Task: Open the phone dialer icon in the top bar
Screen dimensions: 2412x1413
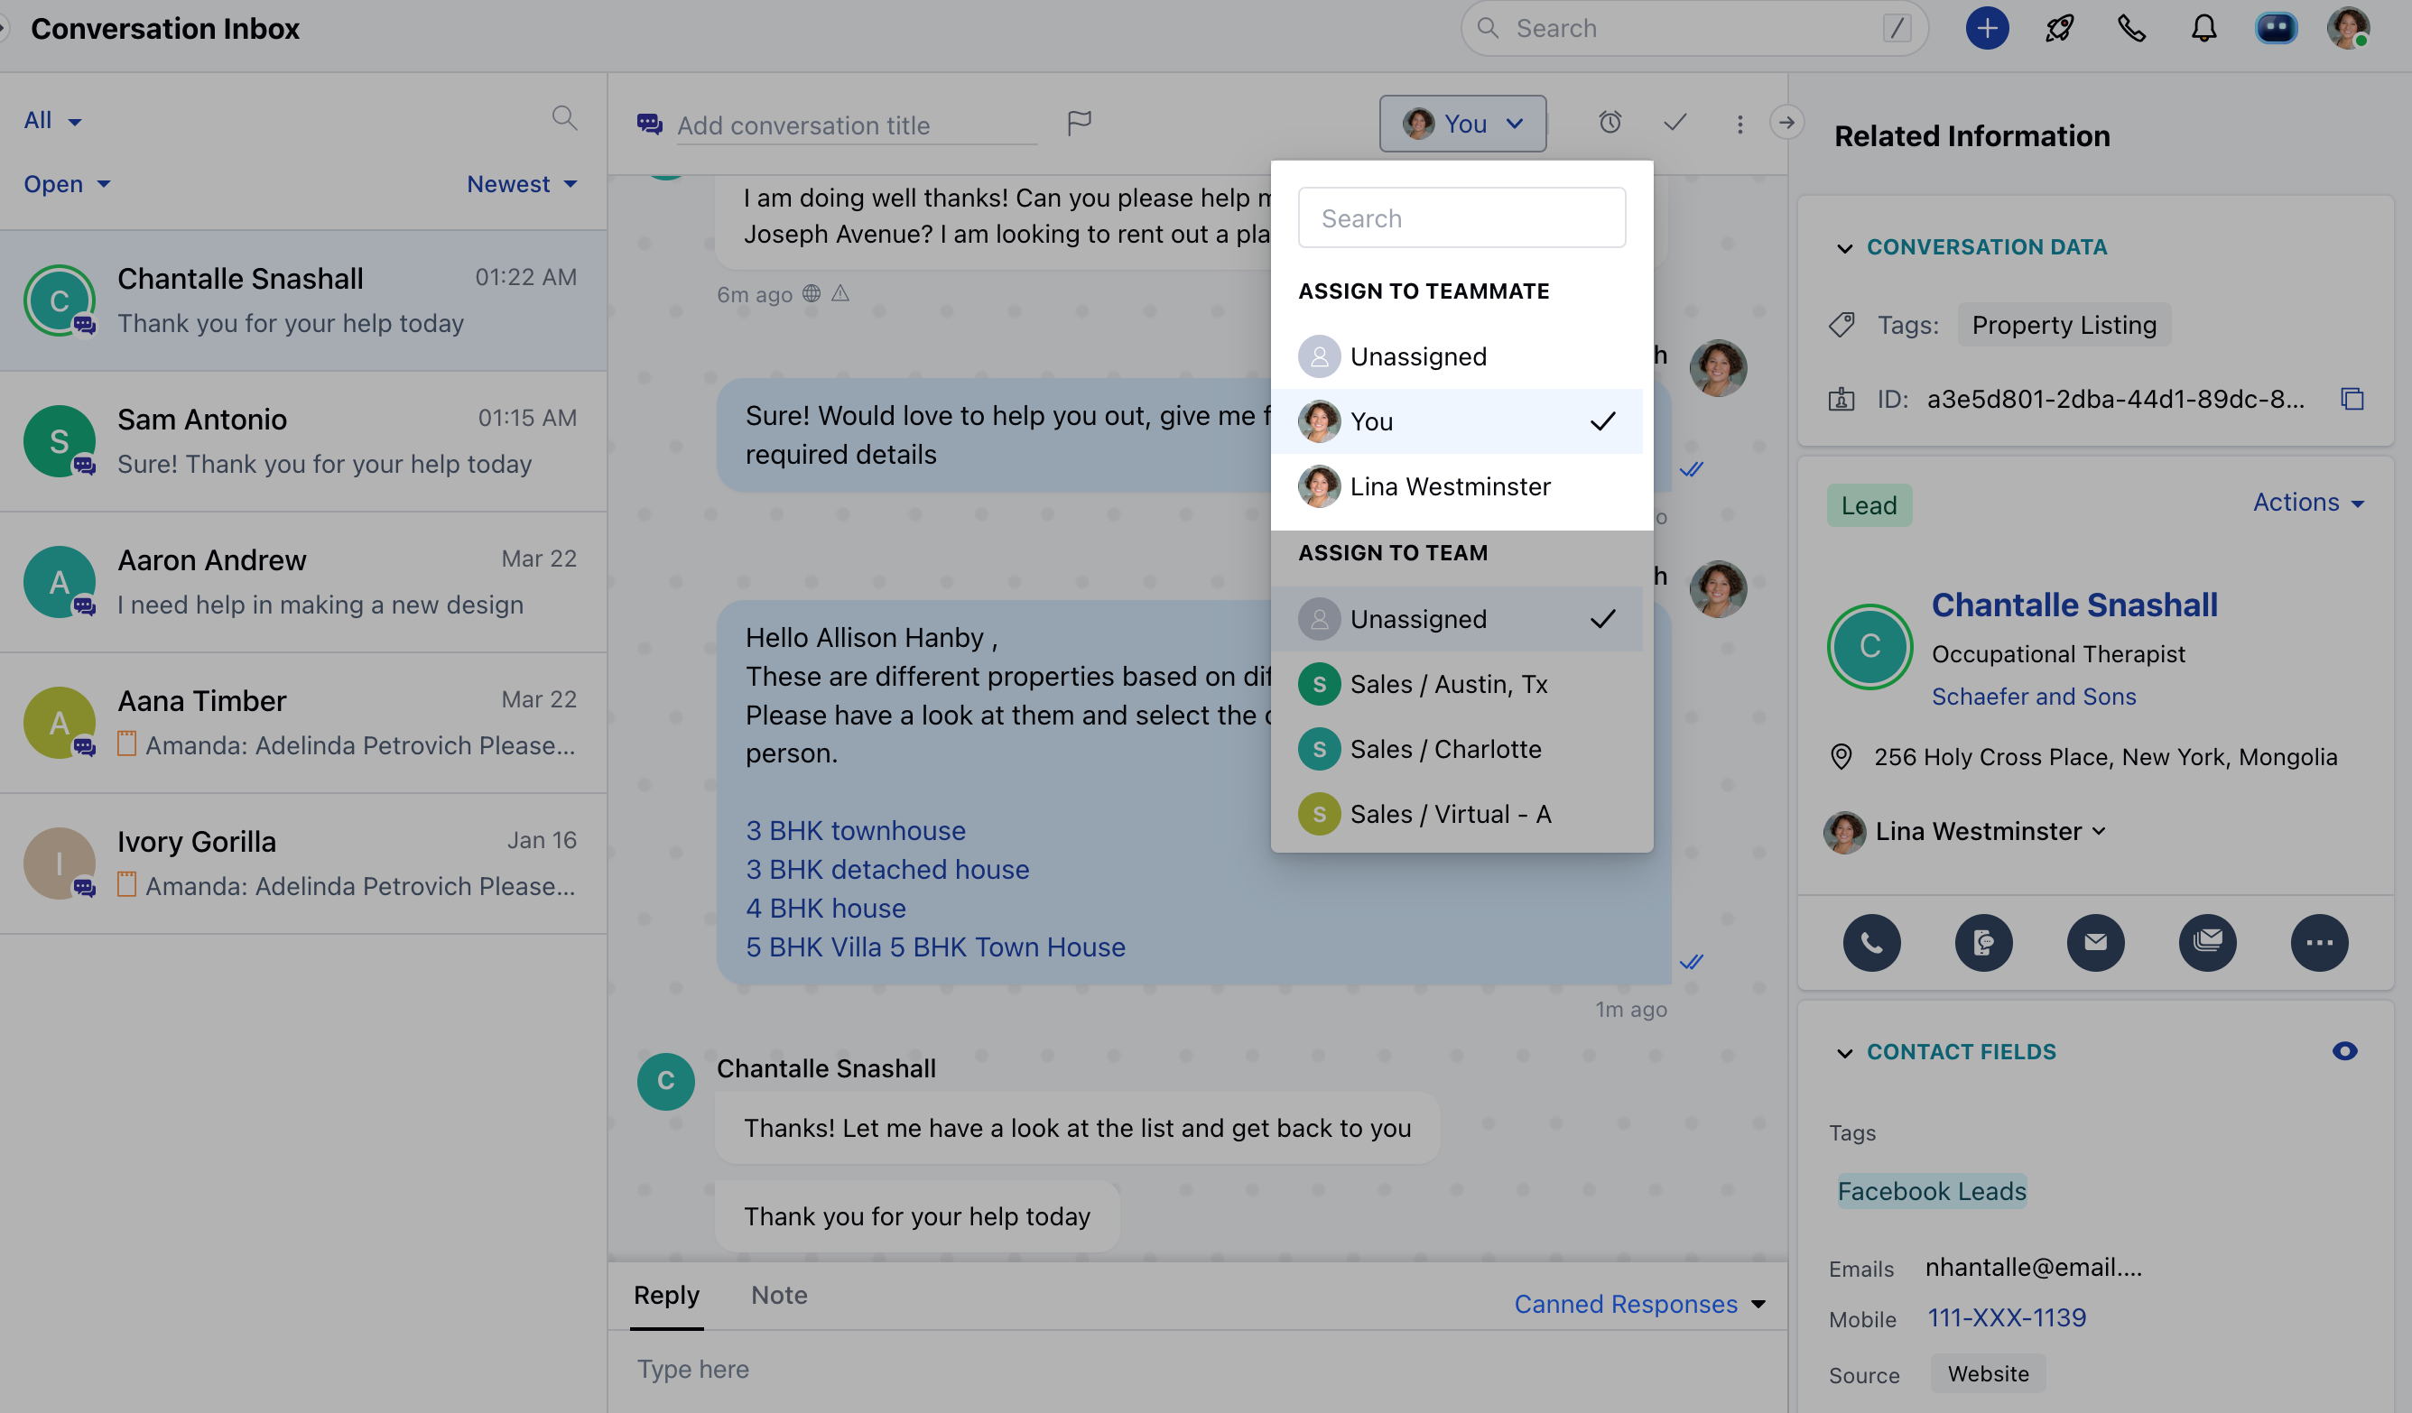Action: tap(2131, 30)
